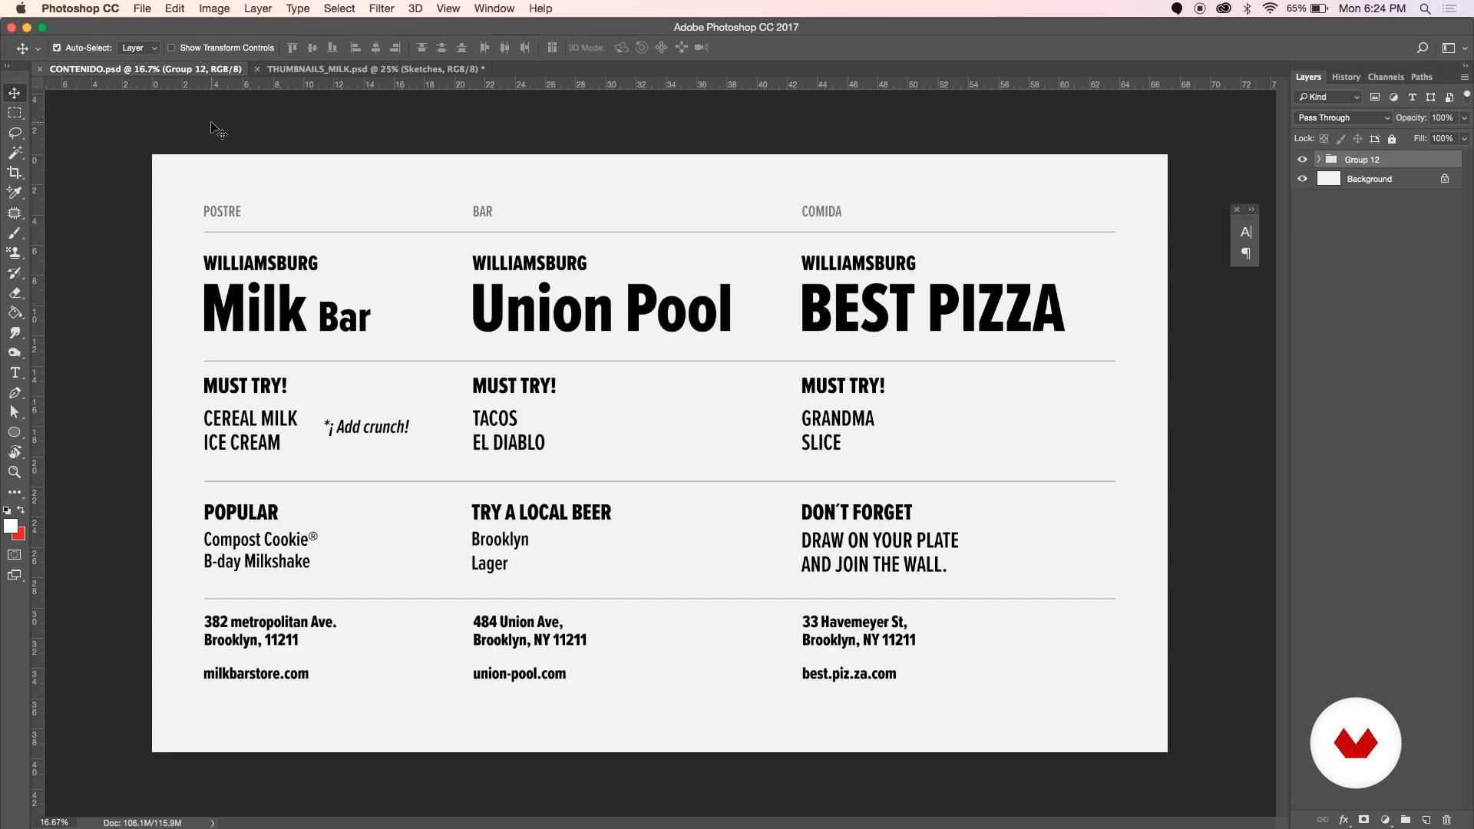1474x829 pixels.
Task: Open Paragraph panel pilcrow icon
Action: click(1245, 253)
